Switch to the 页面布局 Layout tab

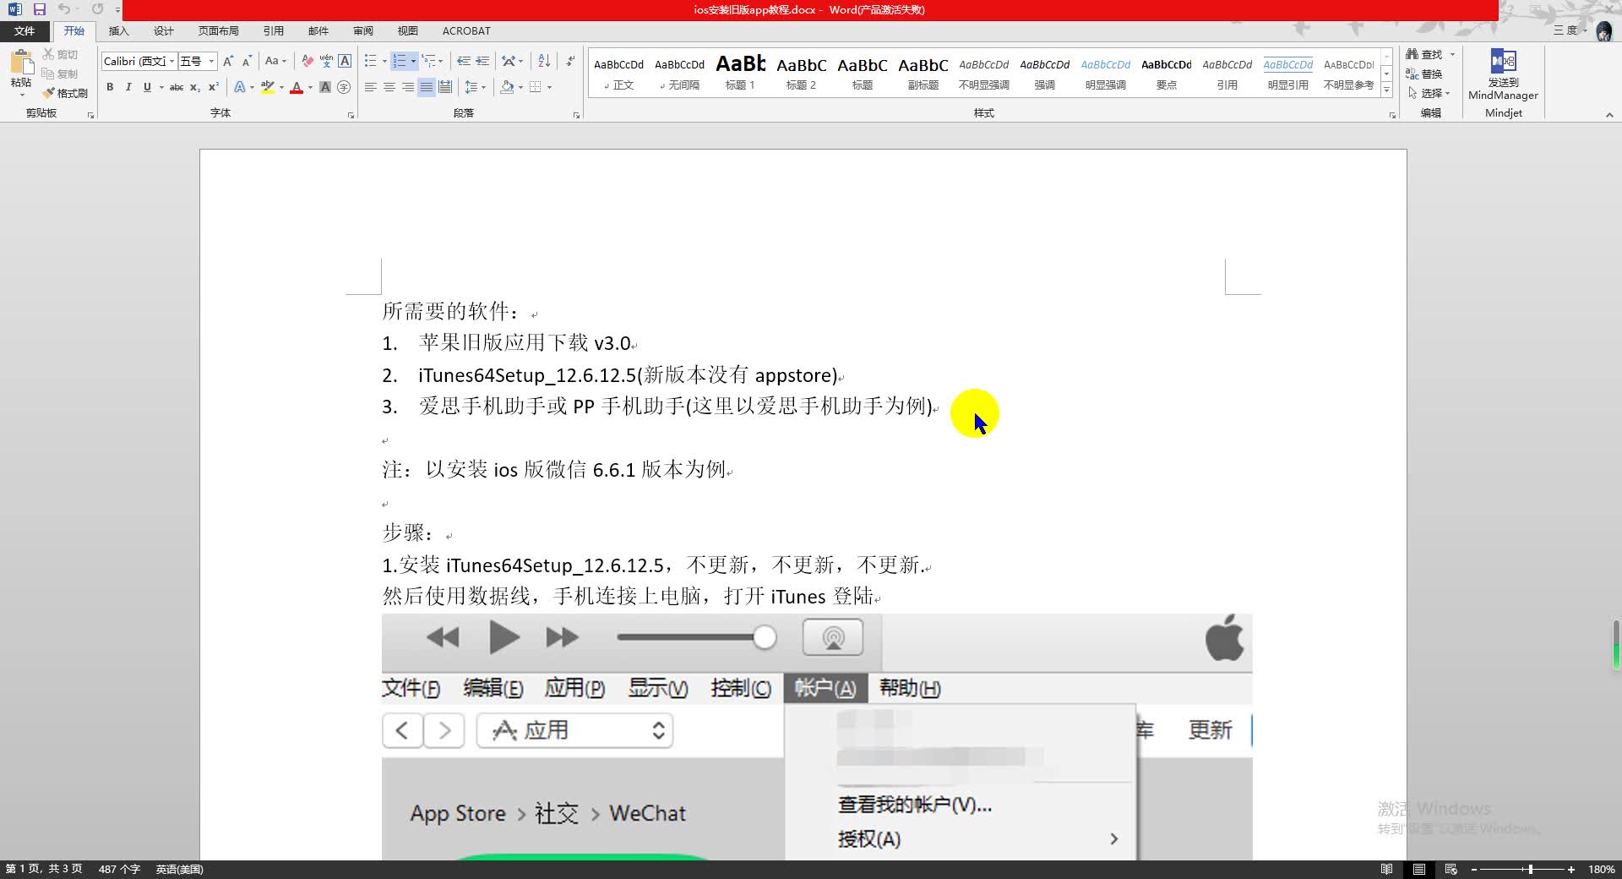[x=219, y=30]
